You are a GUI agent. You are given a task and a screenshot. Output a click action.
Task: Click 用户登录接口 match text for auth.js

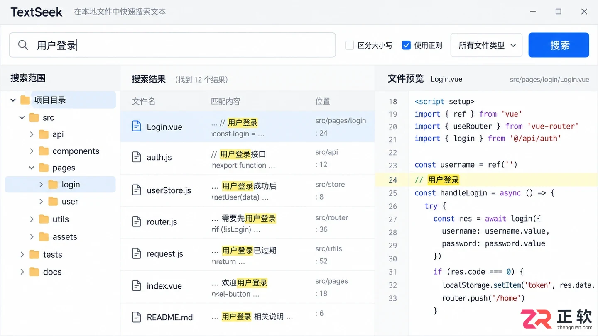tap(243, 154)
